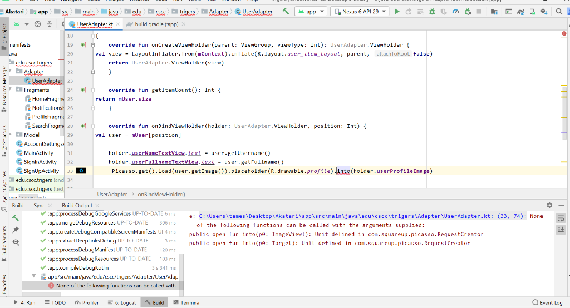
Task: Fold the onBindViewHolder function at line 28
Action: pos(93,126)
